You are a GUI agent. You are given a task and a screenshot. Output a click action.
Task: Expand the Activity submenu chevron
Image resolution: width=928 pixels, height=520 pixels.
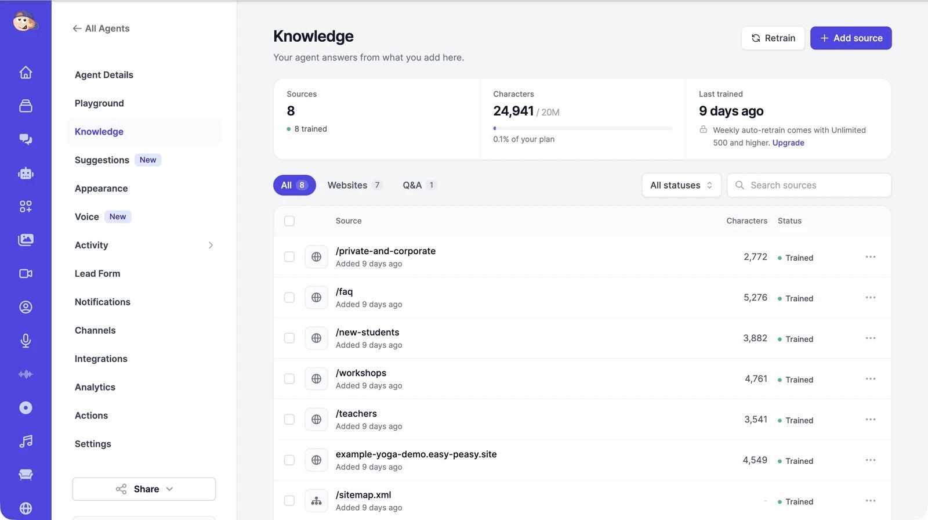[x=211, y=245]
